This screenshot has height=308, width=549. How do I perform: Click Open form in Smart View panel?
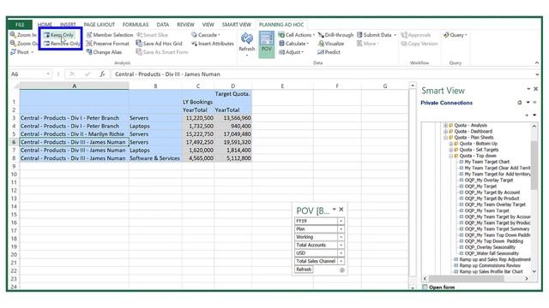point(442,287)
